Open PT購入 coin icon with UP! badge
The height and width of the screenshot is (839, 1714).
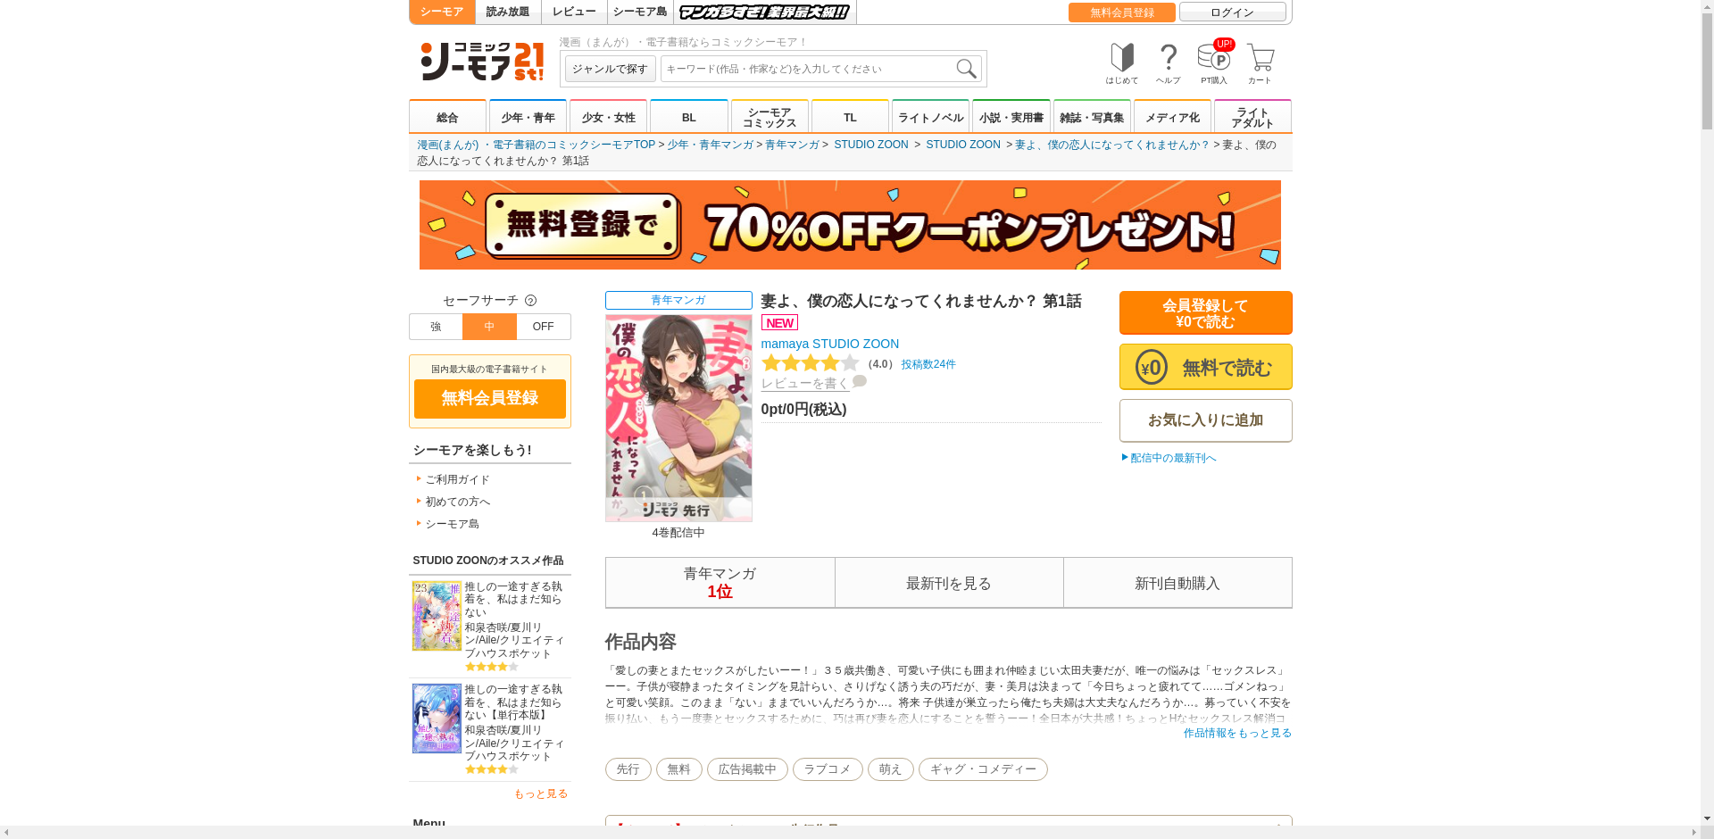point(1216,59)
